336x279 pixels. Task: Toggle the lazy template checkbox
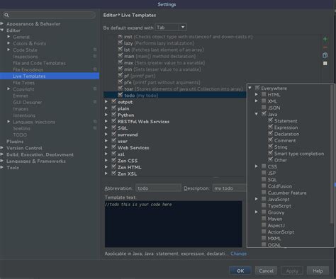(x=120, y=43)
